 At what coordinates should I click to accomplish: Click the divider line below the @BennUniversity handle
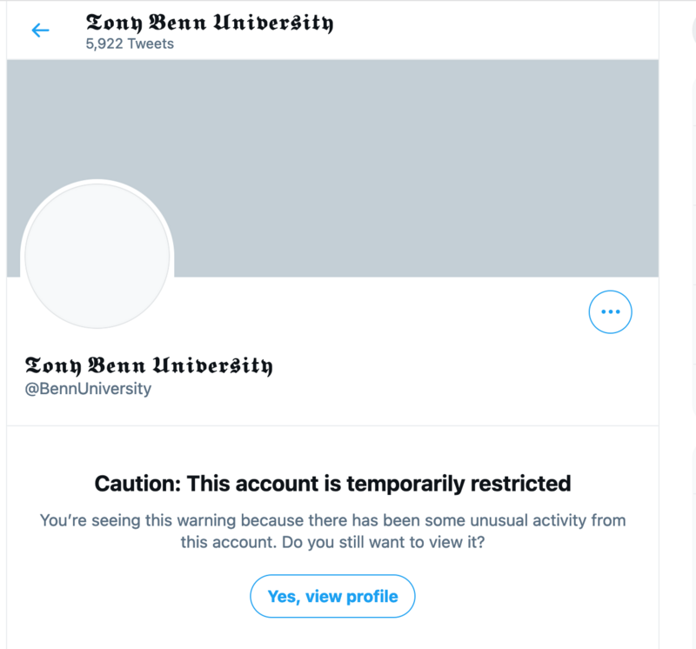tap(332, 426)
